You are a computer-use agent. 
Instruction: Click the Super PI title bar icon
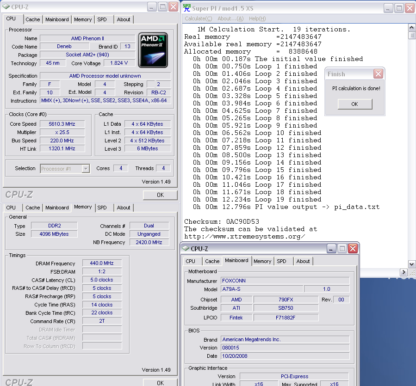point(187,8)
